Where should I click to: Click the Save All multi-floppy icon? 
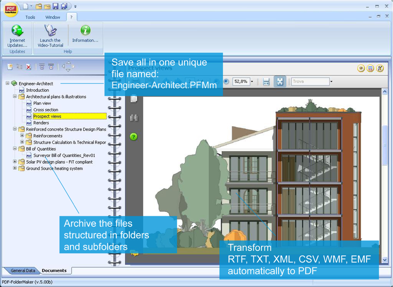pyautogui.click(x=64, y=6)
